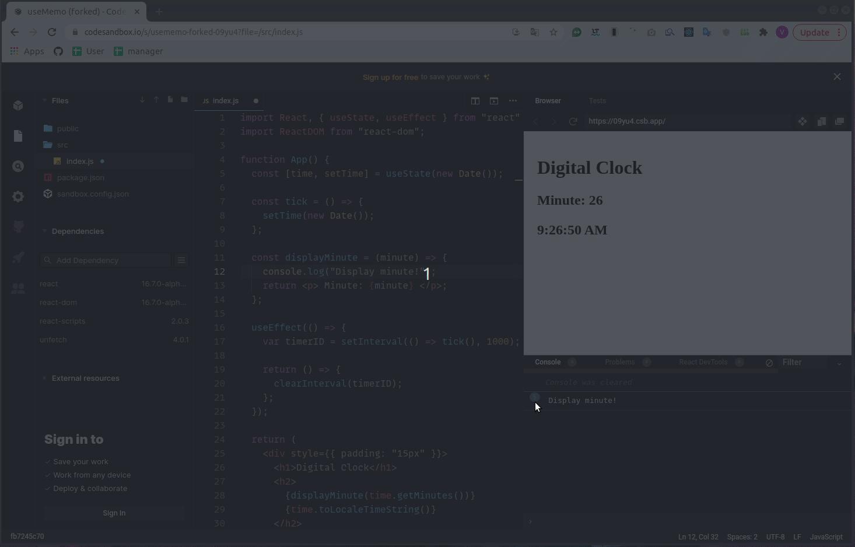Reload the Chrome page
Screen dimensions: 855x547
point(52,32)
